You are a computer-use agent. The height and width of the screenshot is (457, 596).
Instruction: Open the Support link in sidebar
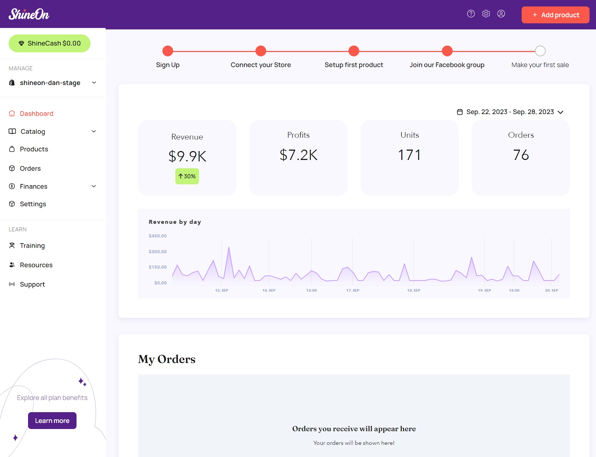(x=32, y=284)
